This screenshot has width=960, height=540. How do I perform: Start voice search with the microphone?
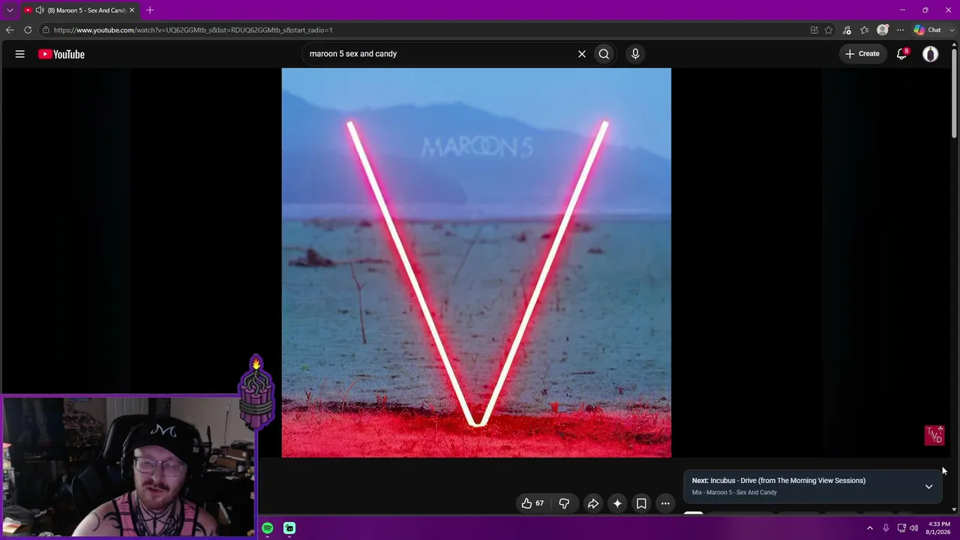[635, 54]
